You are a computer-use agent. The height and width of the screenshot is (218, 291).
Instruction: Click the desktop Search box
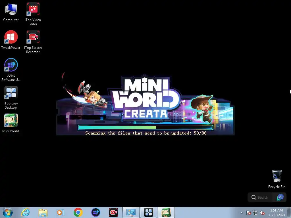pyautogui.click(x=260, y=198)
